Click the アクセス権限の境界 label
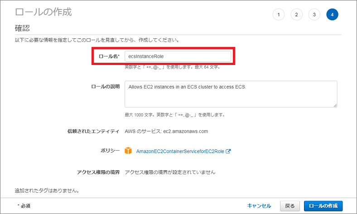The height and width of the screenshot is (214, 357). [x=98, y=172]
